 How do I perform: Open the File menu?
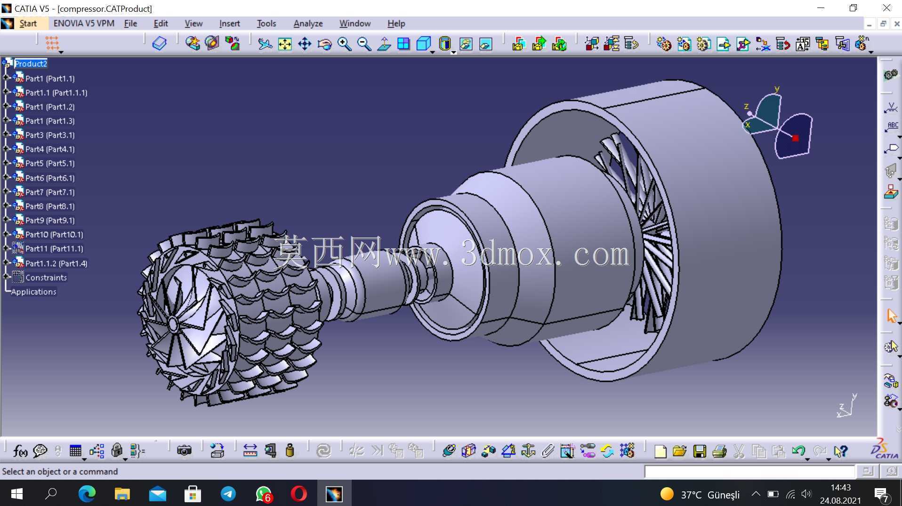[130, 24]
